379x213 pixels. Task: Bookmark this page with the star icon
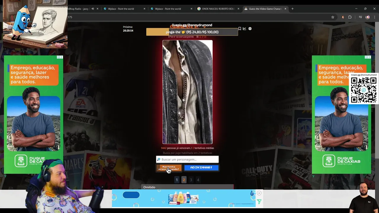coord(333,17)
